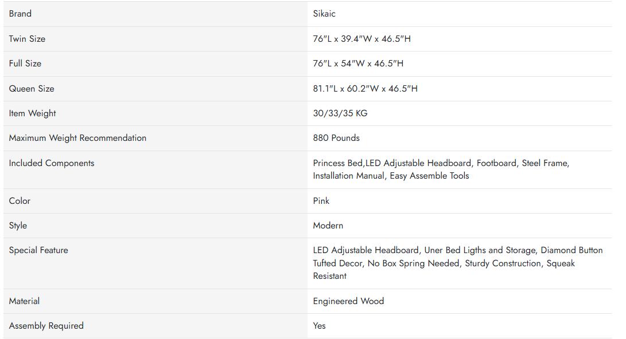626x339 pixels.
Task: Click the Twin Size dimensions 76"L x 39.4"W
Action: pos(361,39)
